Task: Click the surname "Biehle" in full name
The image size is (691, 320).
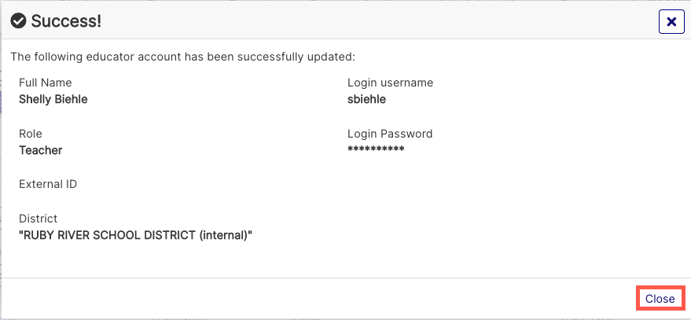Action: (x=69, y=99)
